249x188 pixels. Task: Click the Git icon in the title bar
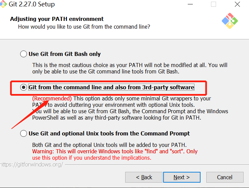click(3, 4)
